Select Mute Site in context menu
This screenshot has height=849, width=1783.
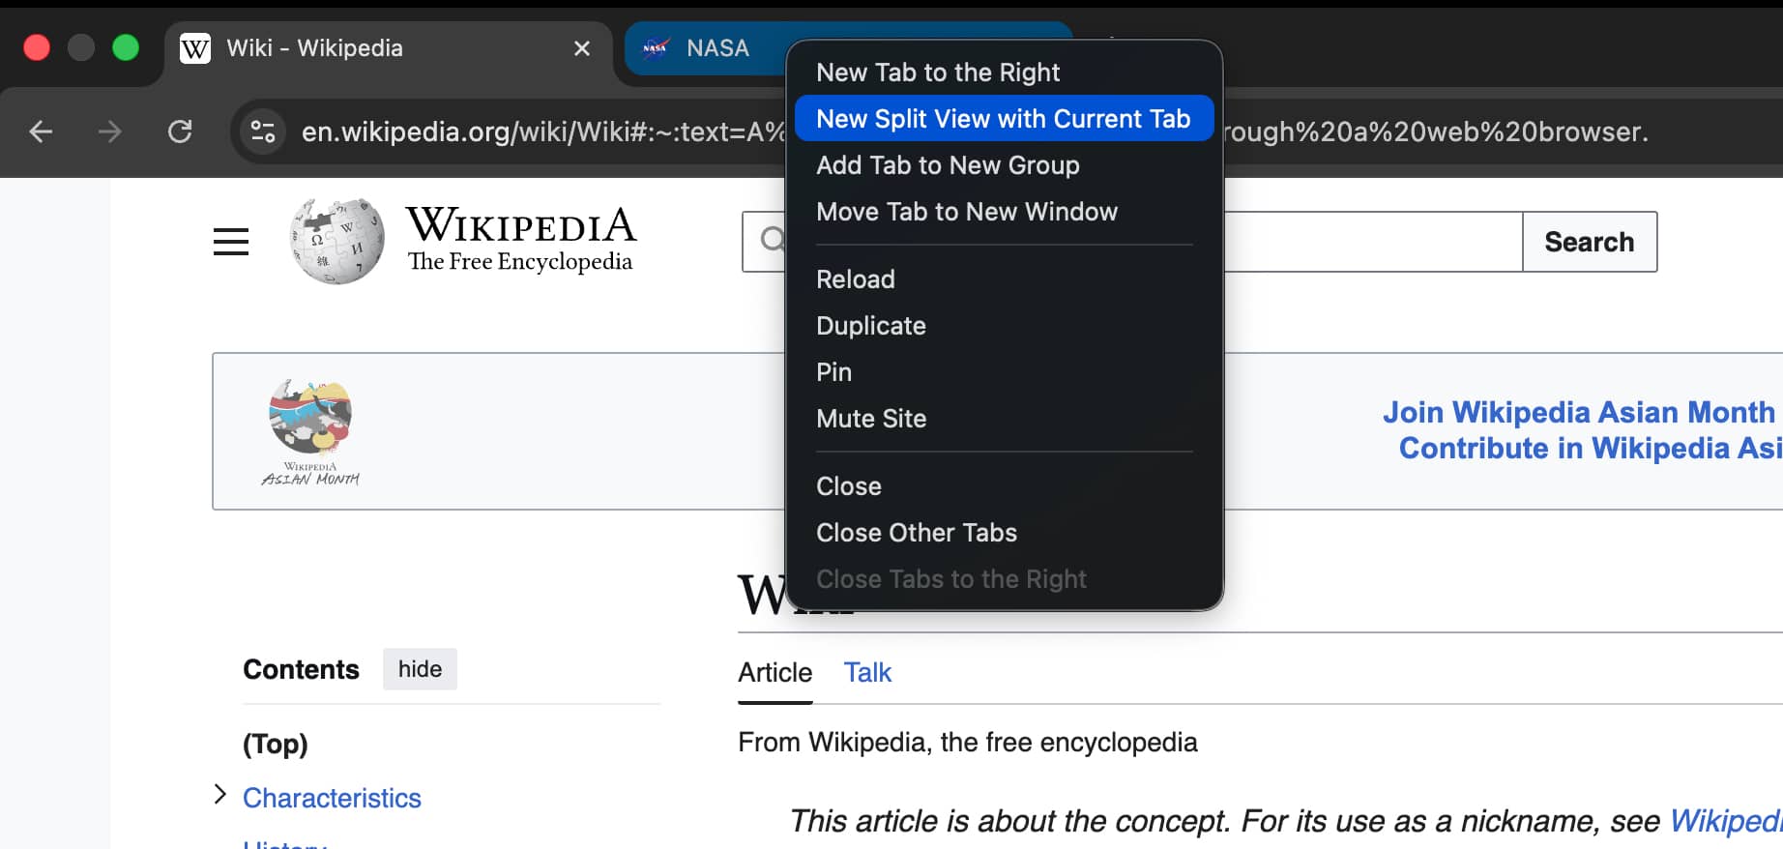pyautogui.click(x=870, y=419)
